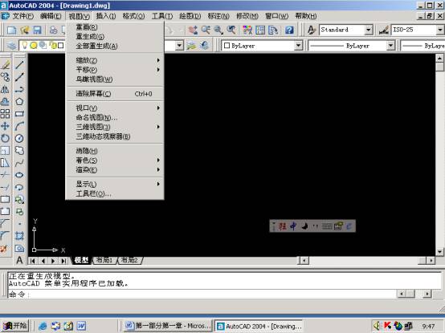Select the Hatch tool
445x333 pixels.
tap(19, 236)
